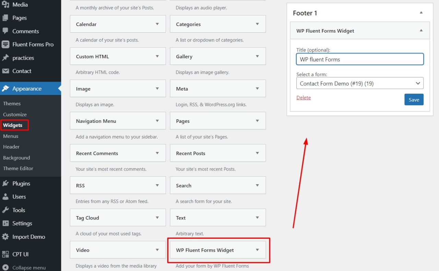
Task: Click the Pages menu icon
Action: tap(5, 18)
